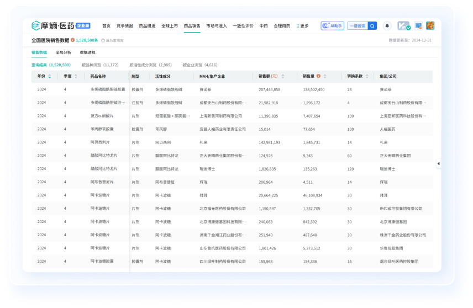The height and width of the screenshot is (308, 473).
Task: Click group name 人福医药
Action: (387, 129)
